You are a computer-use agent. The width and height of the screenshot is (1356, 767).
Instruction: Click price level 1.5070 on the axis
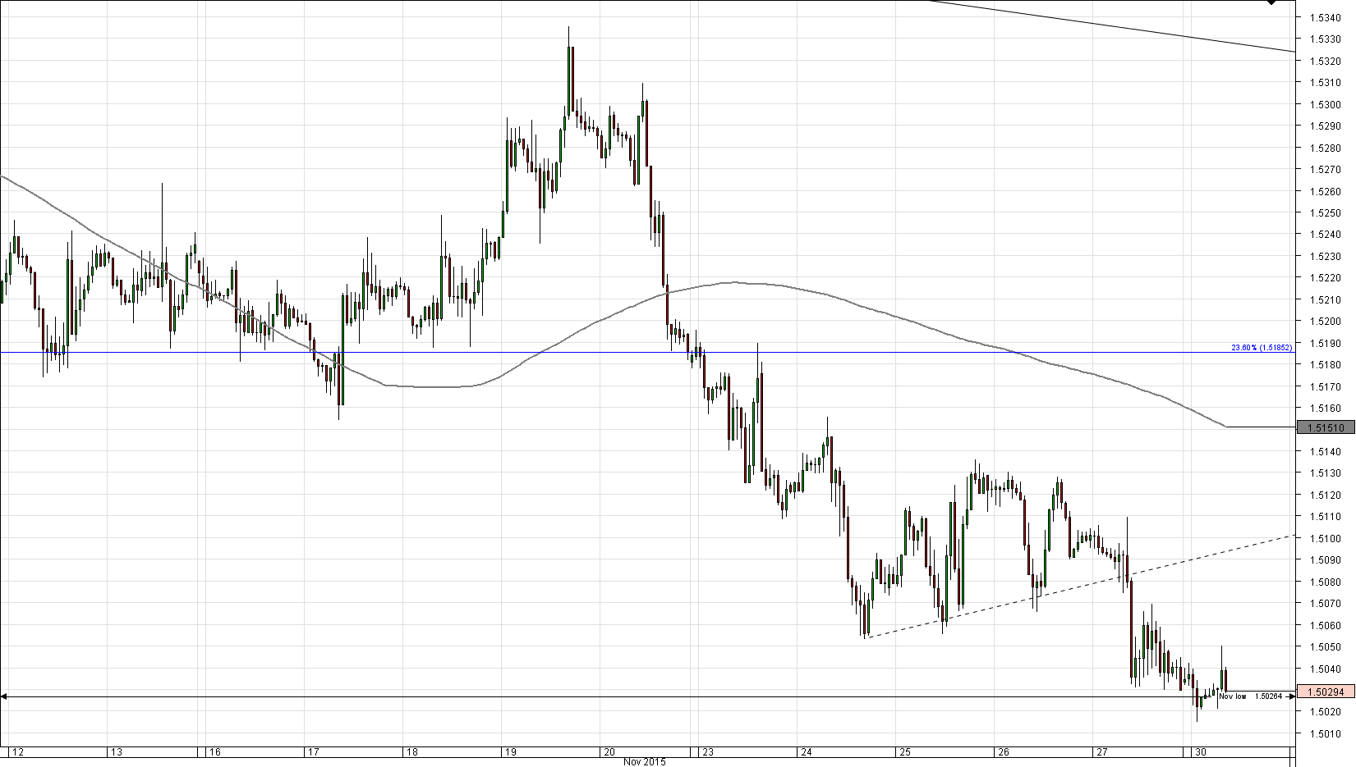pos(1326,604)
